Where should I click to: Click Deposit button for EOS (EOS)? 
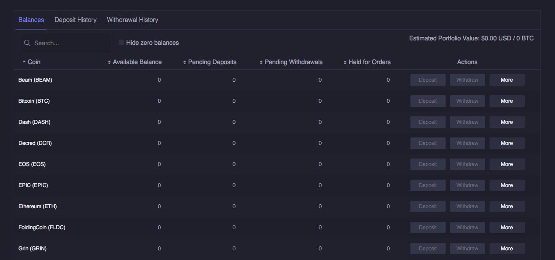pos(428,164)
